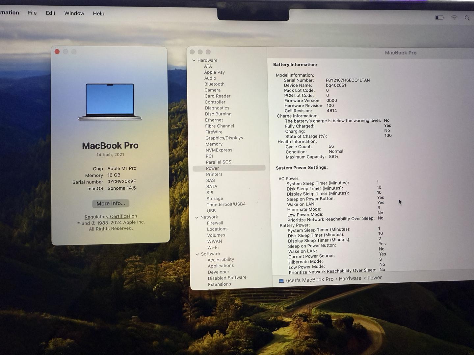Select Storage in the Hardware list

point(215,199)
